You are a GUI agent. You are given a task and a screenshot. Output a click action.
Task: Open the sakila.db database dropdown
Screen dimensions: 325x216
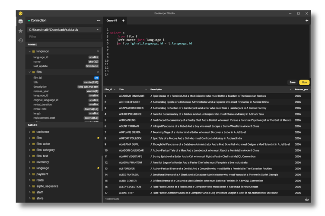(x=64, y=29)
